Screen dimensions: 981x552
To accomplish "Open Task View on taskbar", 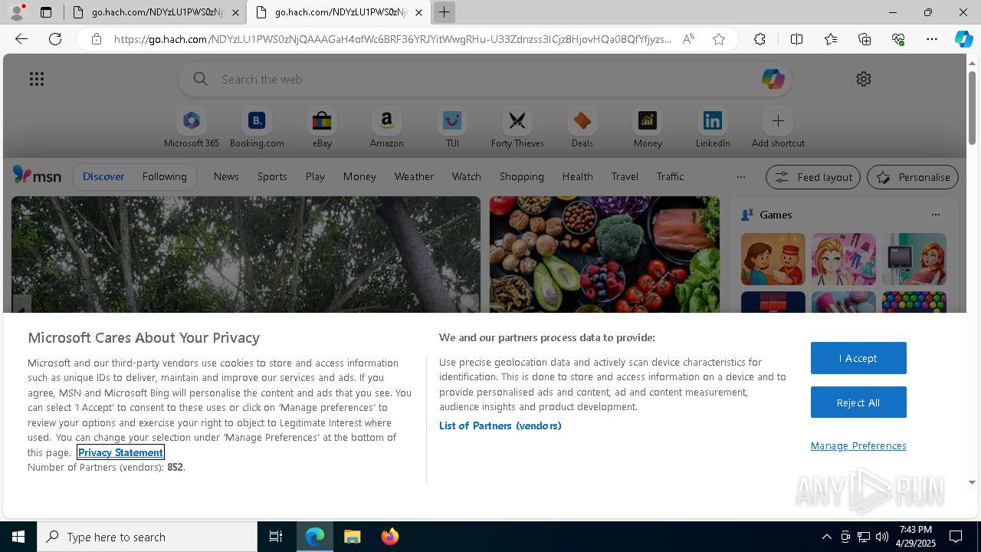I will [x=276, y=537].
